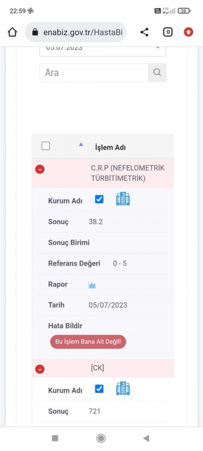Focus the Ara search field
Screen dimensions: 203x451
tap(94, 73)
